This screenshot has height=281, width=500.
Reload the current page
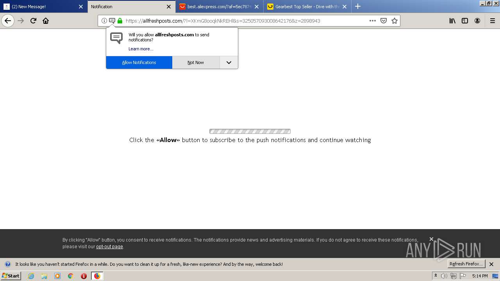click(33, 21)
